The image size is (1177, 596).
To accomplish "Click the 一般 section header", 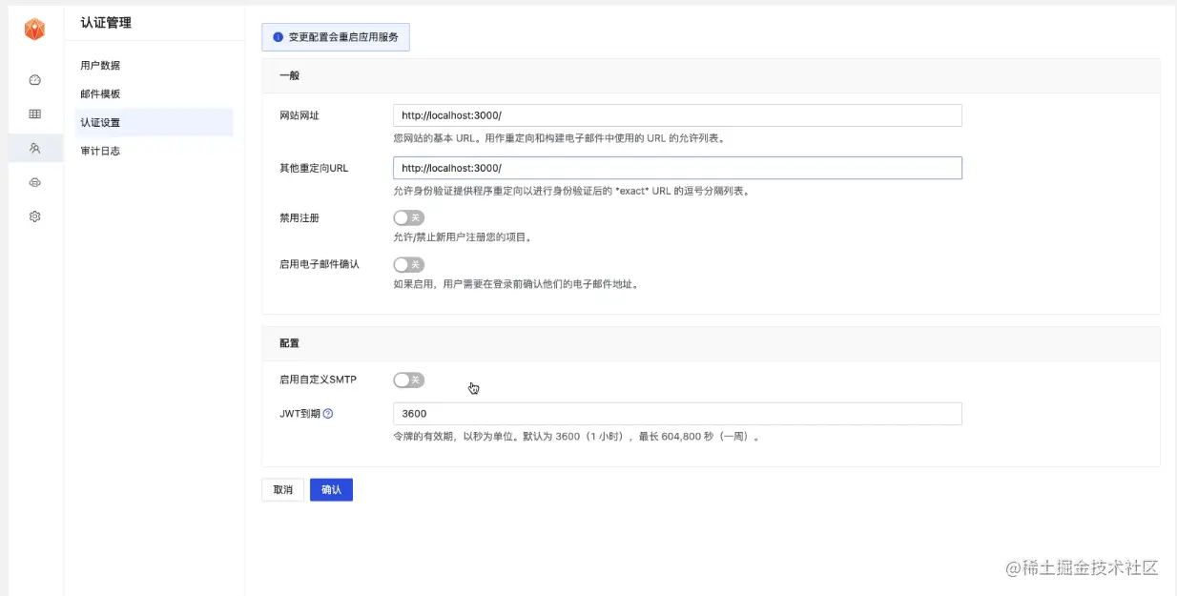I will point(711,75).
